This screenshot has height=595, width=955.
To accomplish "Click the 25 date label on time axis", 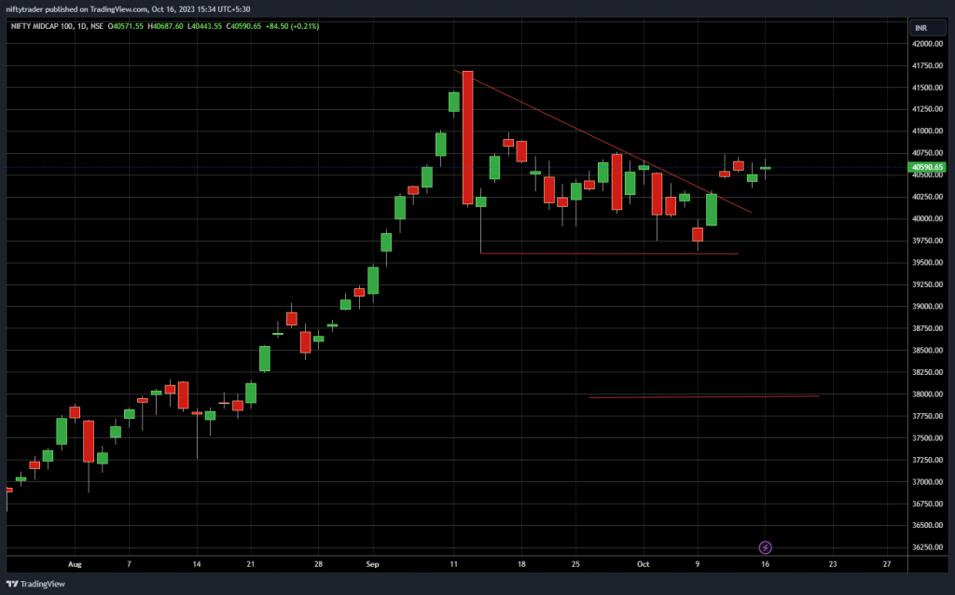I will click(575, 564).
